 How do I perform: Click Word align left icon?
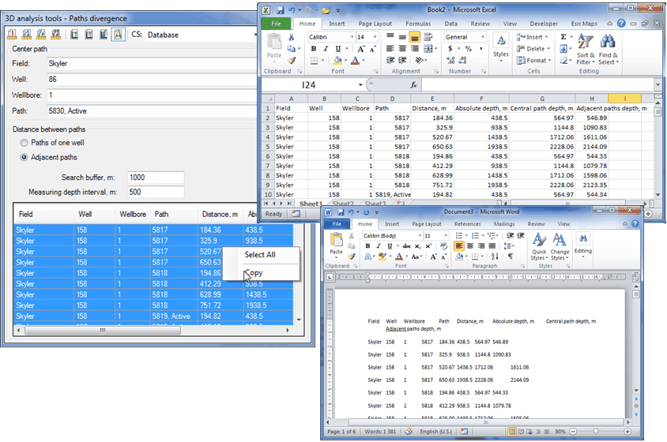click(x=459, y=245)
